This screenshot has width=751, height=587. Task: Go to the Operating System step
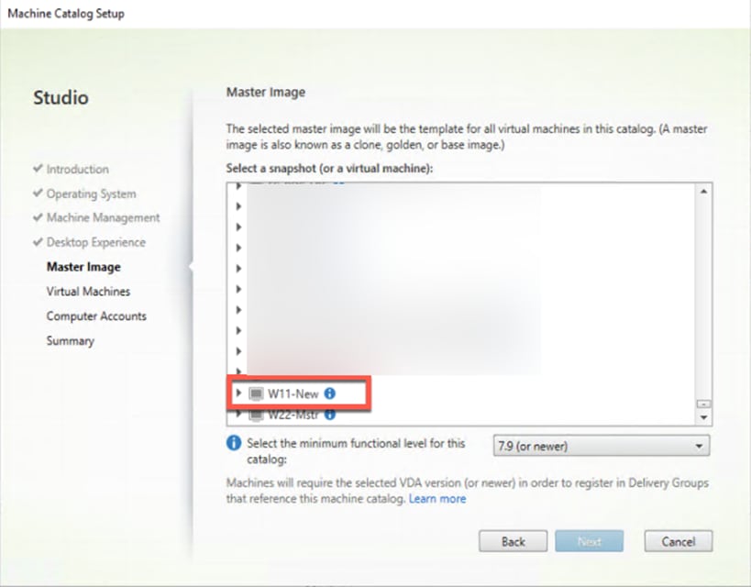(91, 194)
